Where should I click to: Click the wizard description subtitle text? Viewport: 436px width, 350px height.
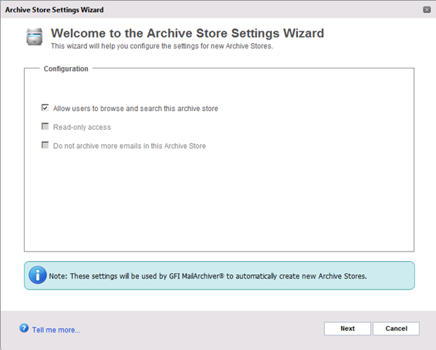(162, 46)
